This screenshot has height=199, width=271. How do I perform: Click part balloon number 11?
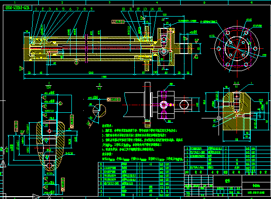coord(131,9)
